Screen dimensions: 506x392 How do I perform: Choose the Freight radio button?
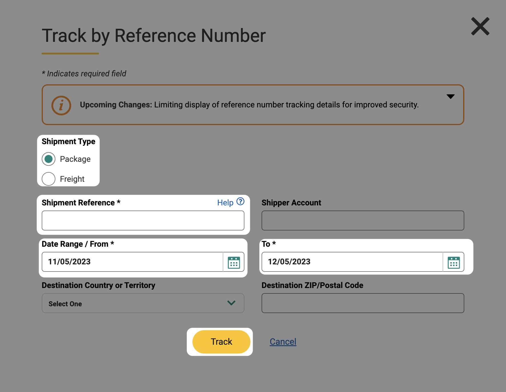click(49, 179)
